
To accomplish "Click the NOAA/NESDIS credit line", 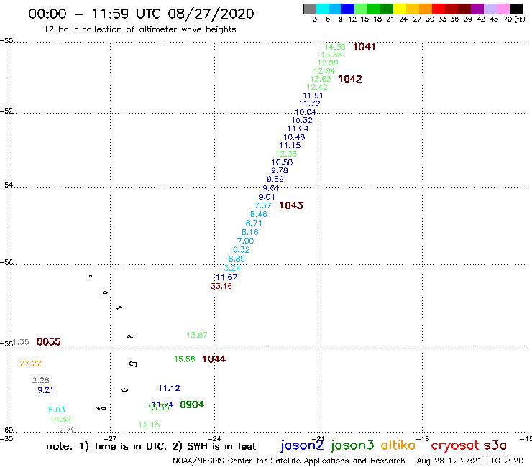I will 289,461.
